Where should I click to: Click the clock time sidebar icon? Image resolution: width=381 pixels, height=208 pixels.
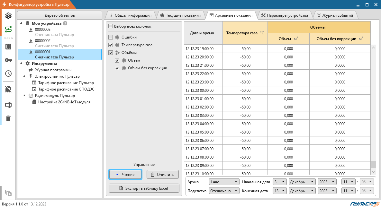(x=8, y=74)
